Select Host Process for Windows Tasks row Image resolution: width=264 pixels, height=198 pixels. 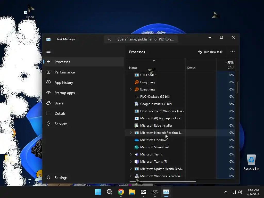tap(180, 111)
